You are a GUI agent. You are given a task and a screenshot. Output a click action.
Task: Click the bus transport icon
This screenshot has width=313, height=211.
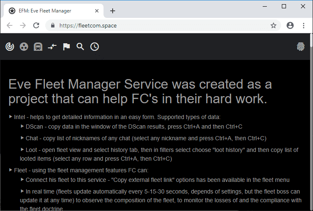click(x=38, y=47)
